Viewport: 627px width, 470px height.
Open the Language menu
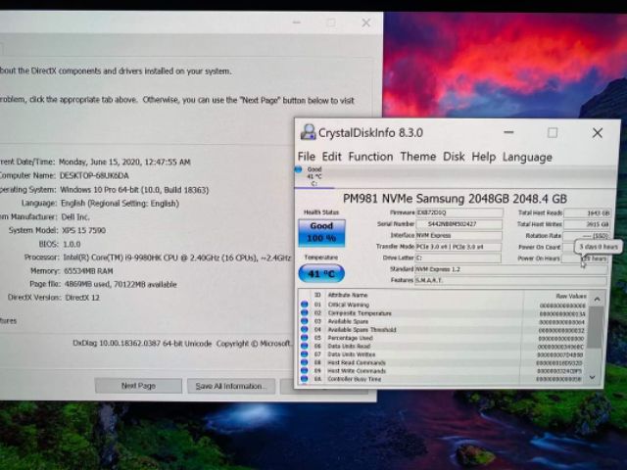click(x=527, y=158)
